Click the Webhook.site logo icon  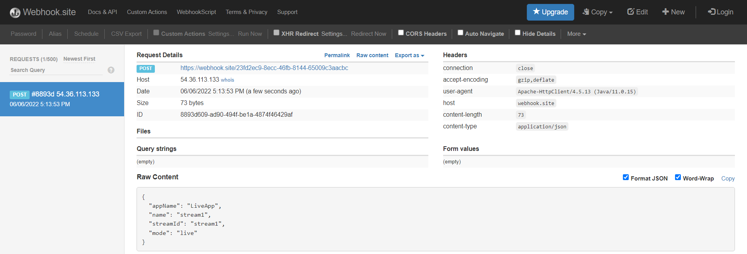(15, 12)
